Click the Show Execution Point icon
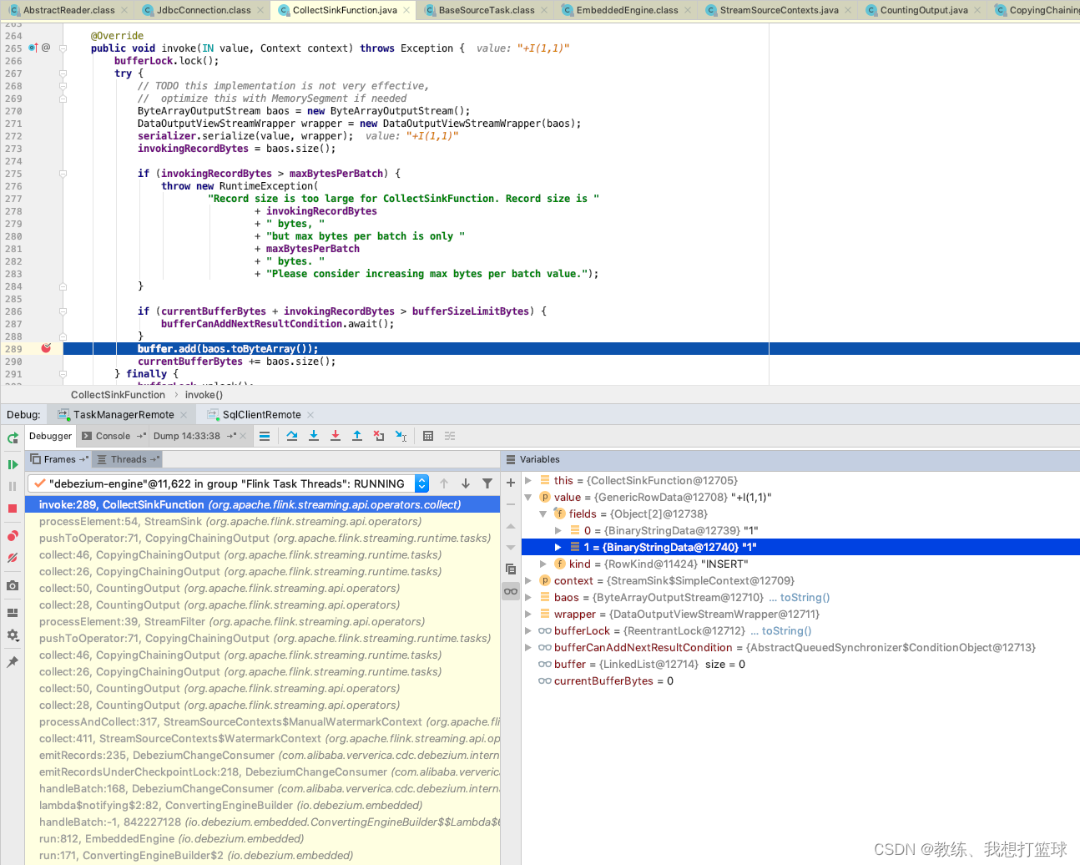1080x865 pixels. [x=265, y=436]
